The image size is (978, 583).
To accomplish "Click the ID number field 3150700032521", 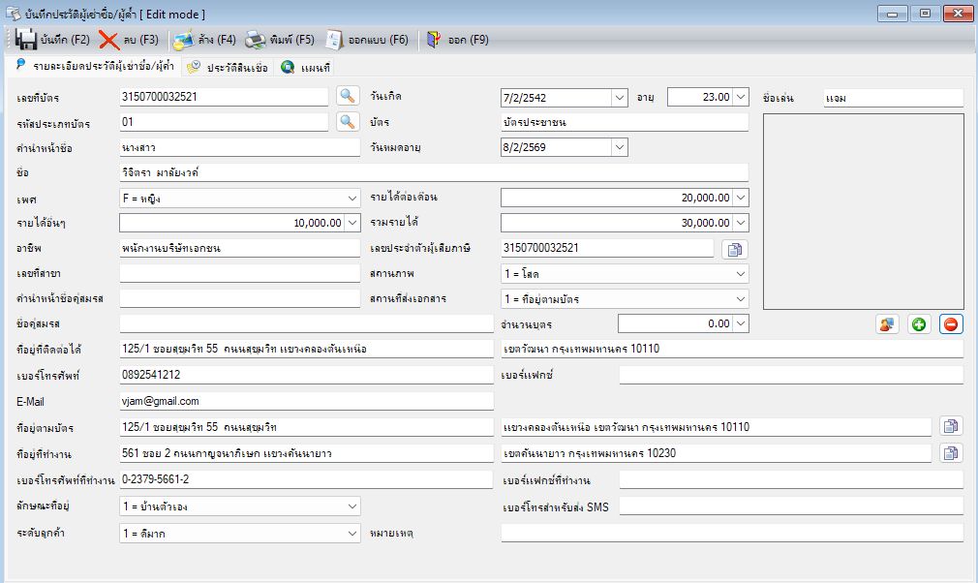I will click(224, 97).
